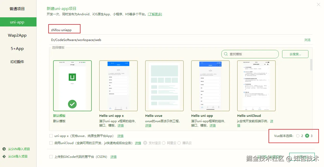Choose the IDE插件 tab
This screenshot has width=324, height=167.
point(17,62)
